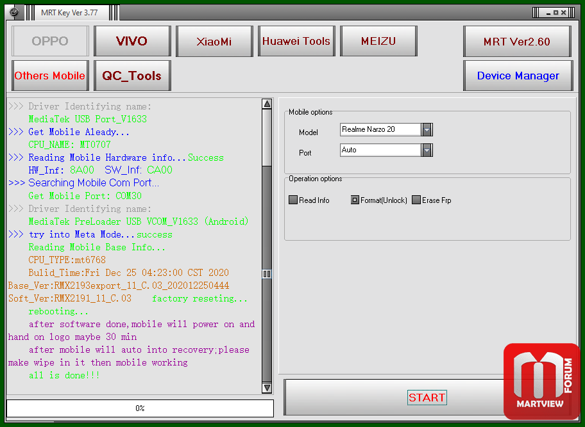Click log line 'CPU_TYPE:mt6768'
Screen dimensions: 585x427
coord(67,259)
